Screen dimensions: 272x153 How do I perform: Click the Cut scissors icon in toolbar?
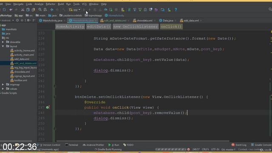click(23, 10)
